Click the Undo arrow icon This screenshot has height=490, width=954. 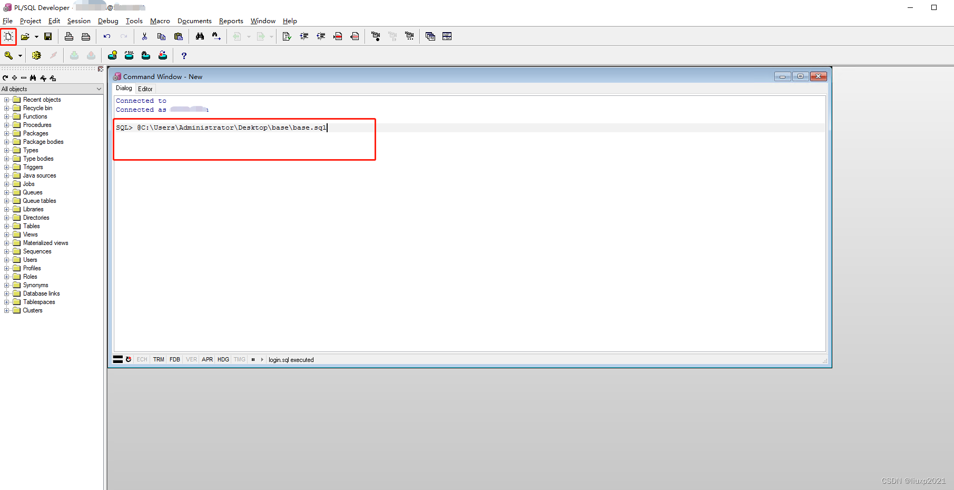tap(107, 36)
